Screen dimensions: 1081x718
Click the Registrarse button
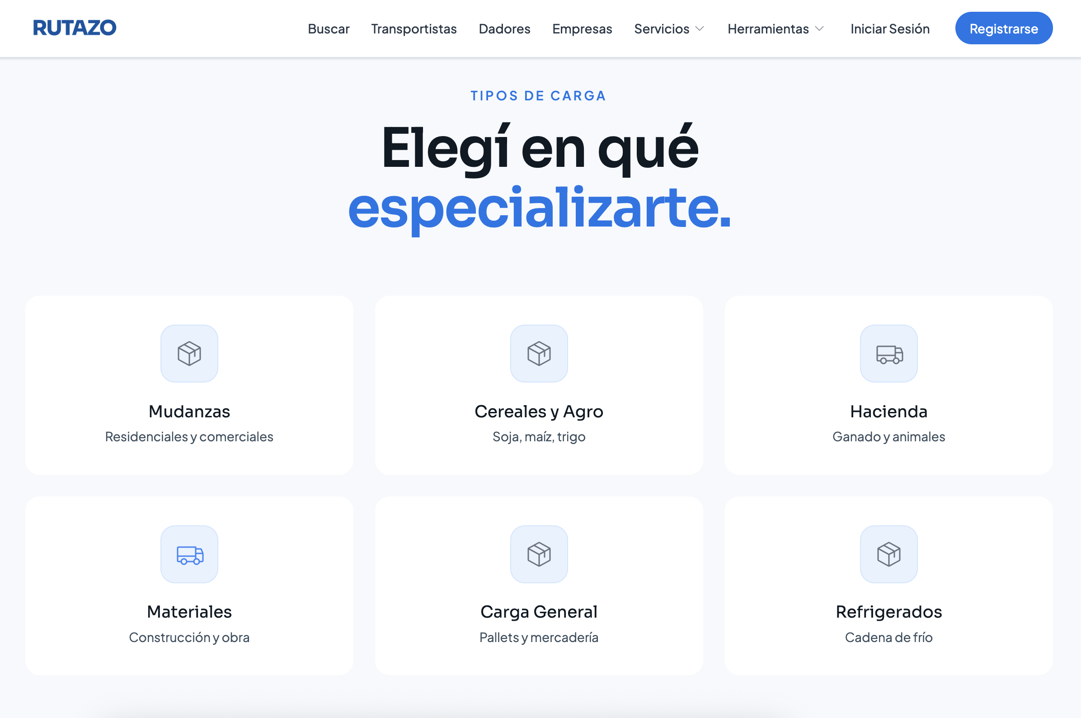click(x=1004, y=28)
